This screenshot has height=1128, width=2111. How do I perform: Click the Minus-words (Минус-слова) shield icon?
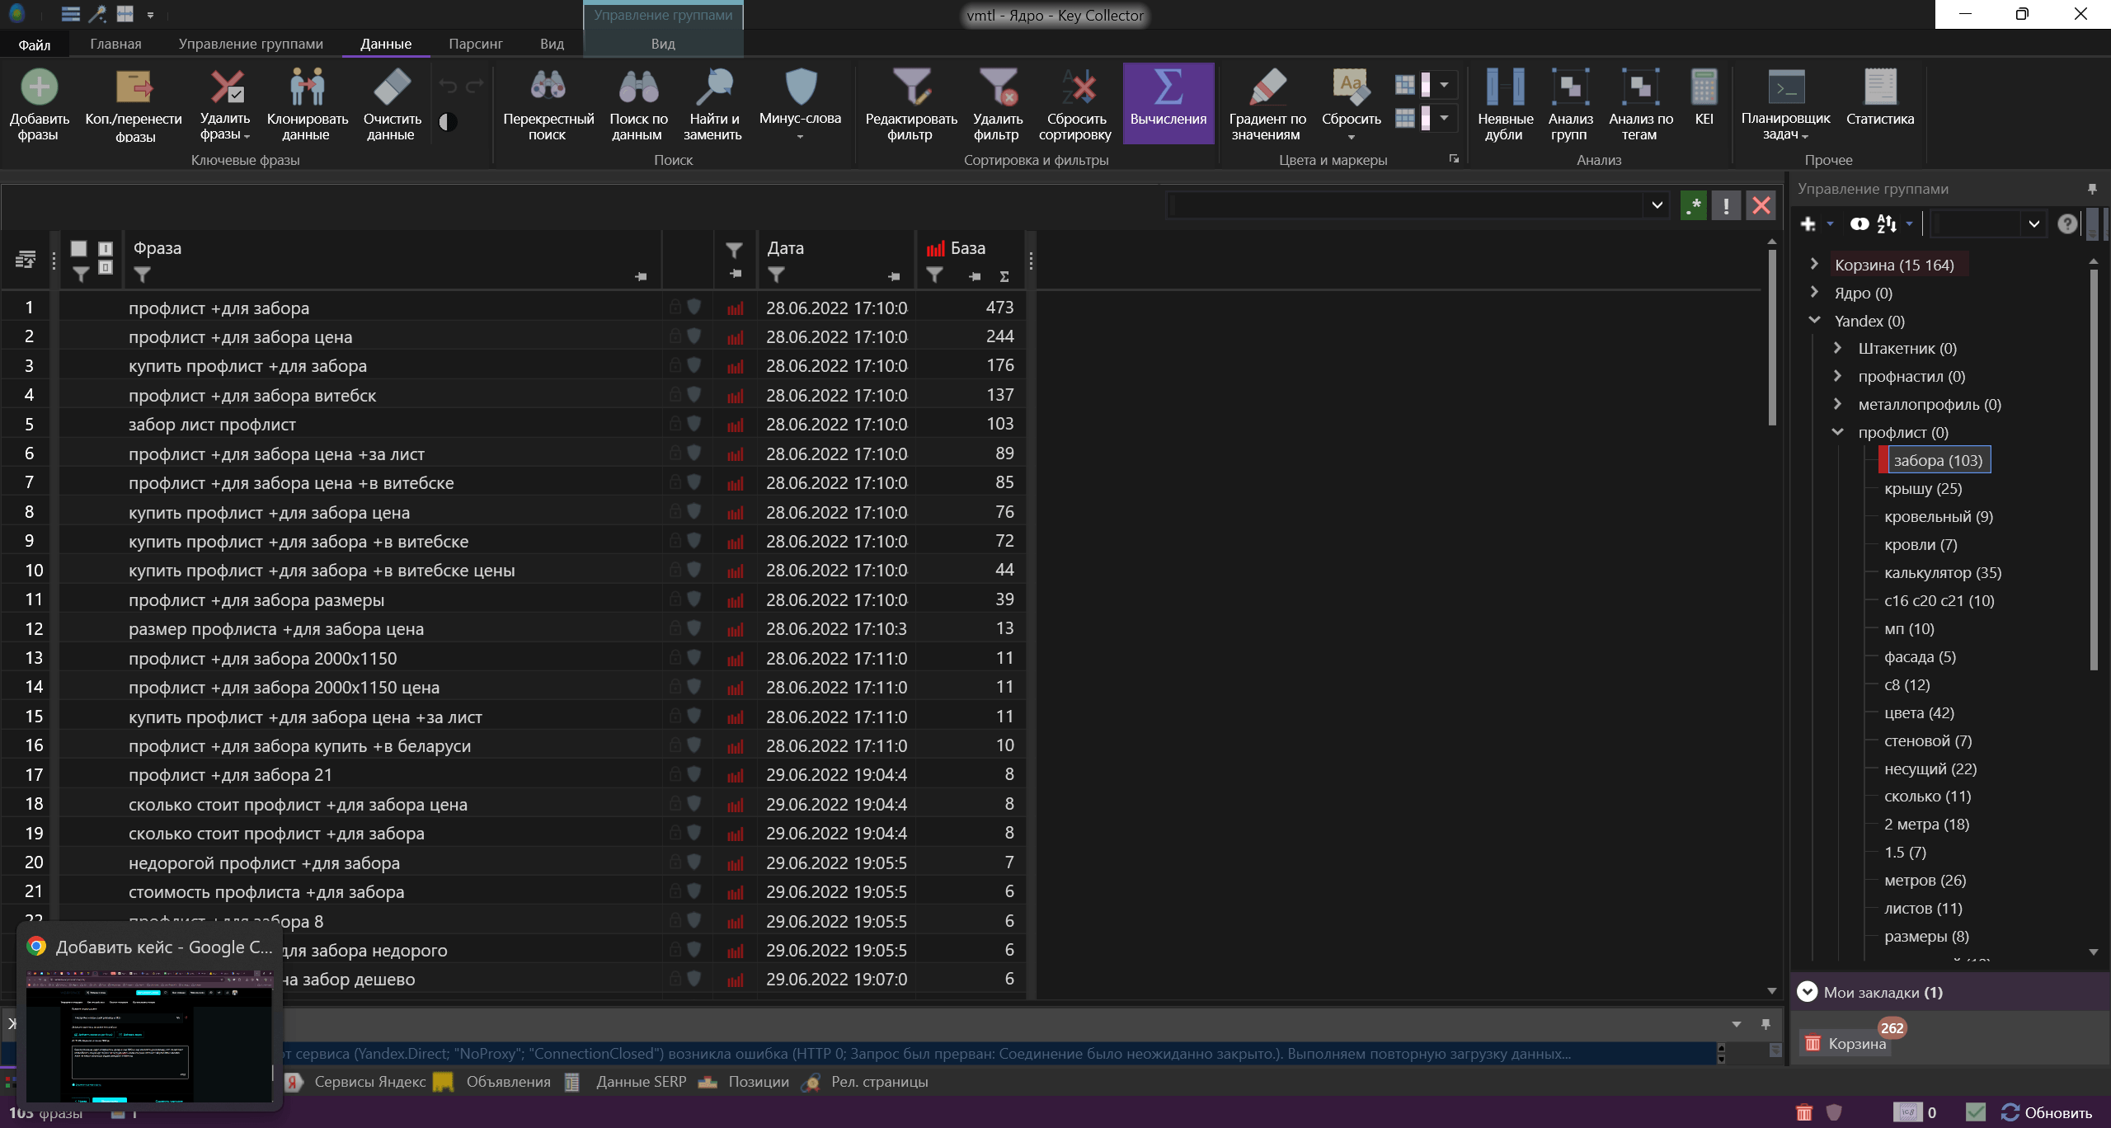point(800,87)
